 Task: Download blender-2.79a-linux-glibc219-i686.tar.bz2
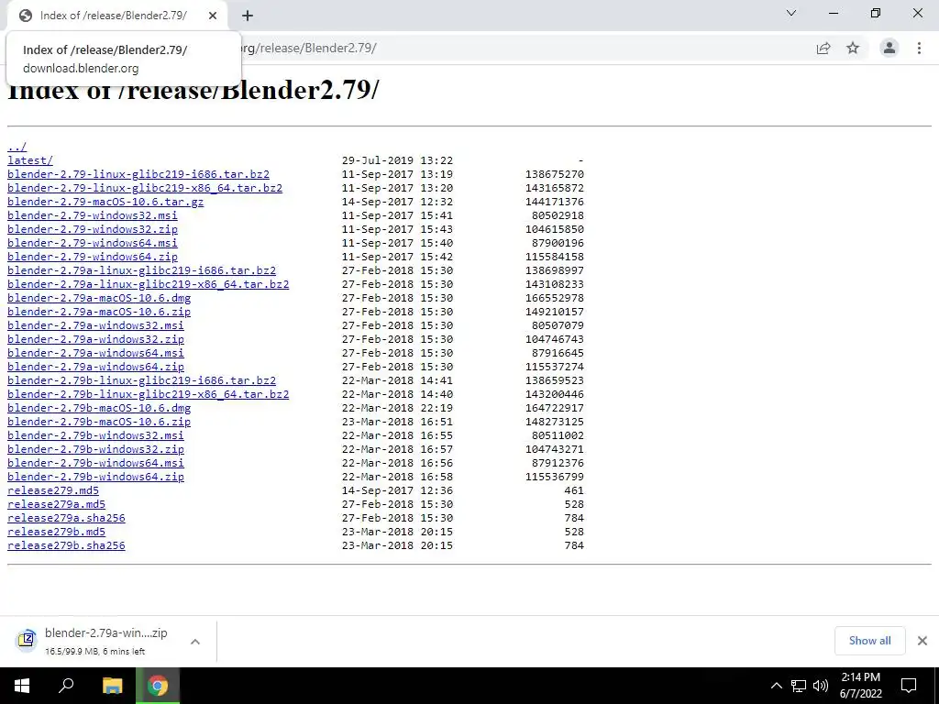[142, 270]
